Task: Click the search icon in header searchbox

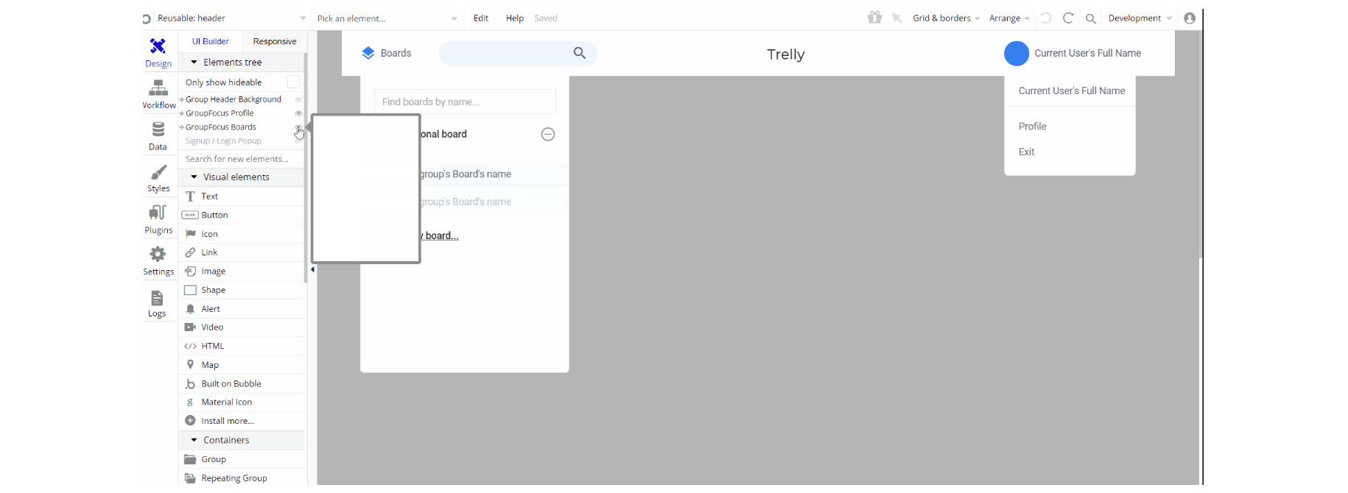Action: click(580, 53)
